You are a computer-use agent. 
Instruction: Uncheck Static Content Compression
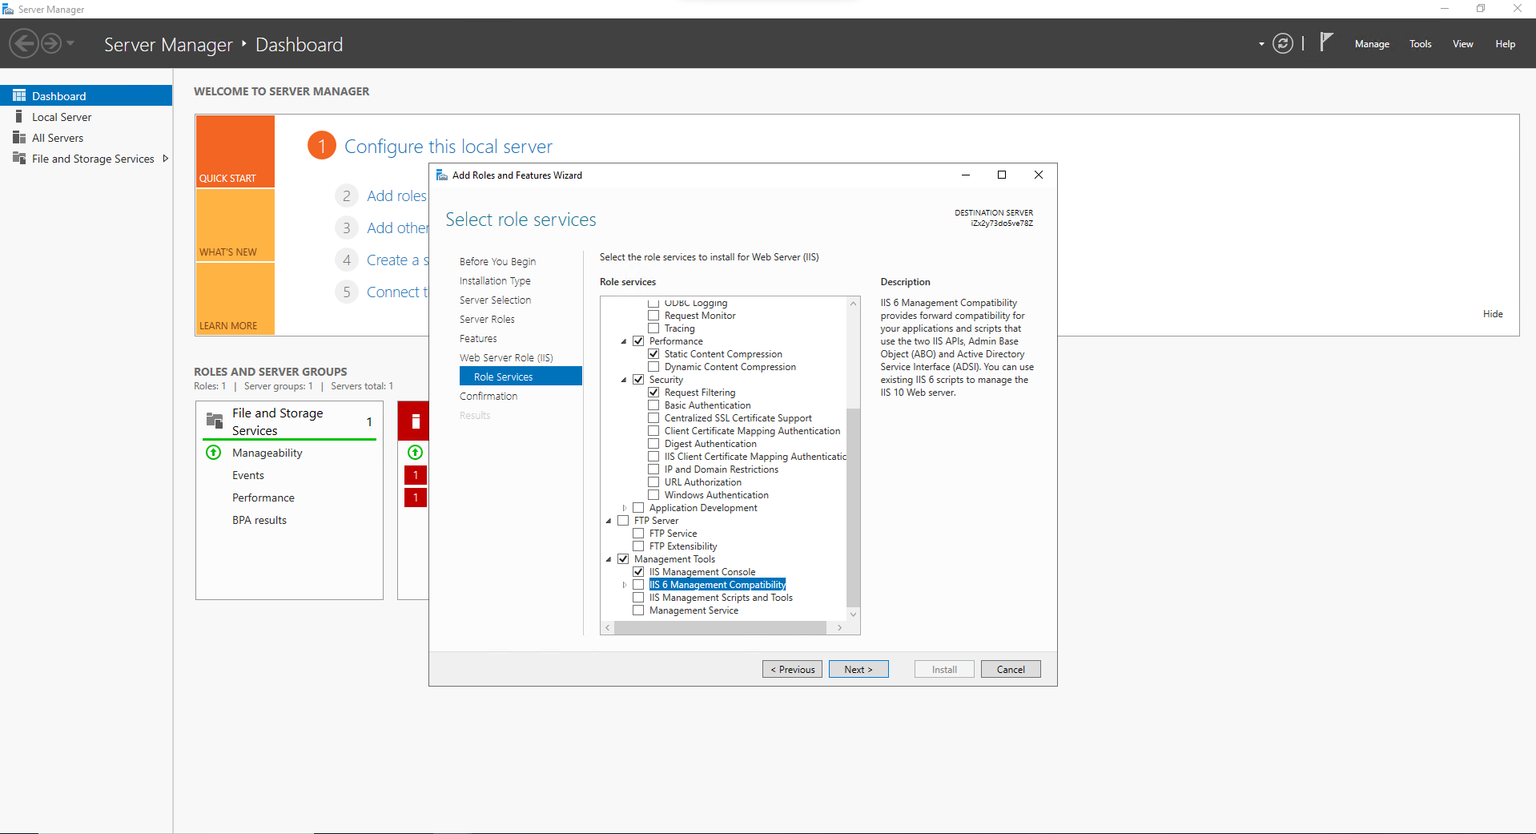click(653, 354)
